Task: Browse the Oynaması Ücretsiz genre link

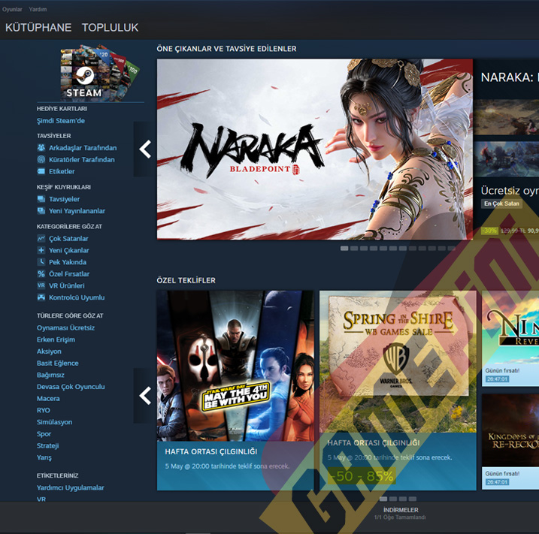Action: 65,328
